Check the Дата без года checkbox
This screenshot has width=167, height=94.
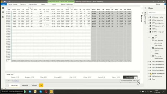point(151,40)
